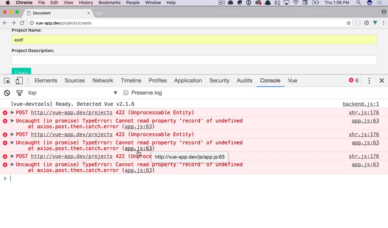
Task: Click the red error count indicator
Action: pos(354,81)
